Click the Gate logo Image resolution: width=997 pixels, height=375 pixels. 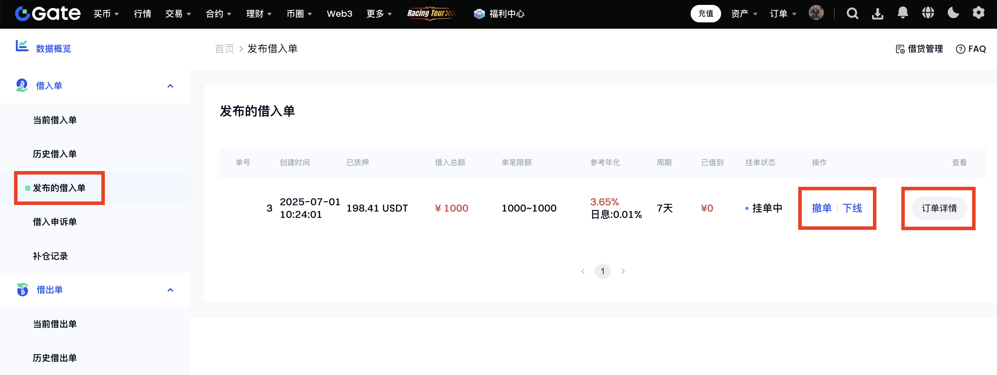(x=48, y=14)
